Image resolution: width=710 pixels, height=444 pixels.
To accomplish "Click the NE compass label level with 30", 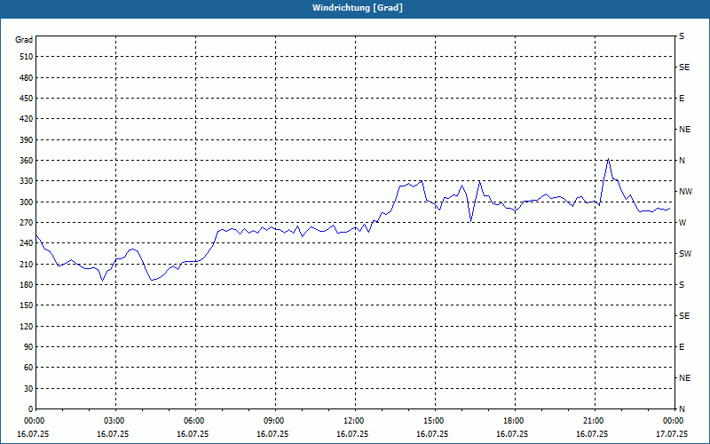I will (x=685, y=378).
